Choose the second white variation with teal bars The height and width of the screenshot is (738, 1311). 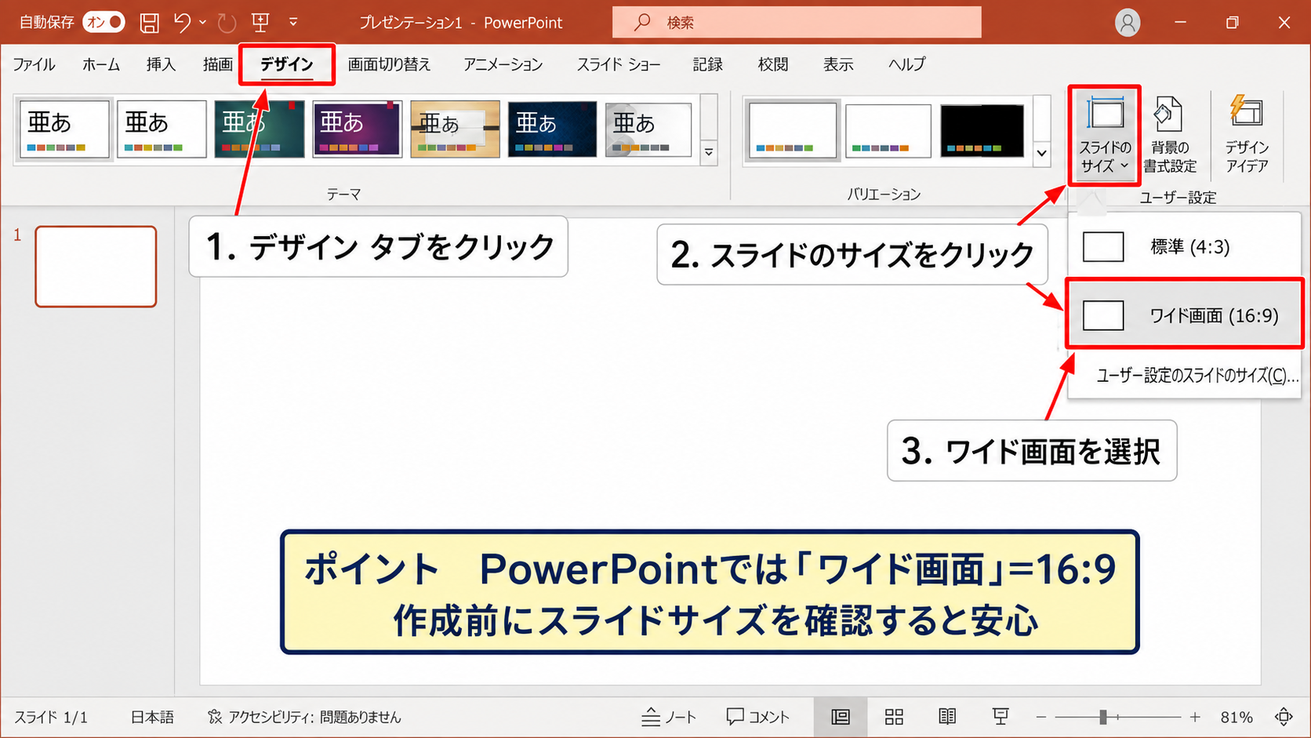(x=888, y=130)
